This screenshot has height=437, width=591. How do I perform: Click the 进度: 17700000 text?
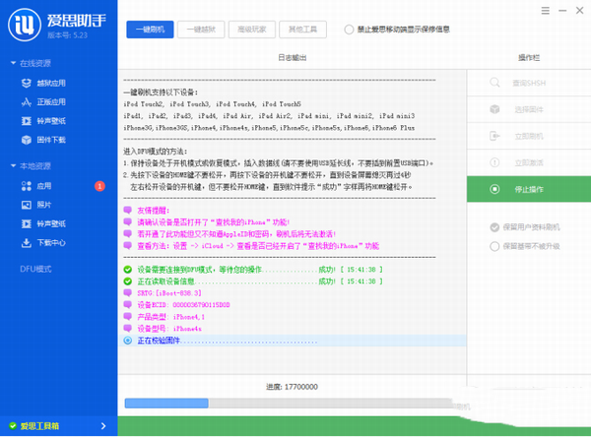pos(293,387)
